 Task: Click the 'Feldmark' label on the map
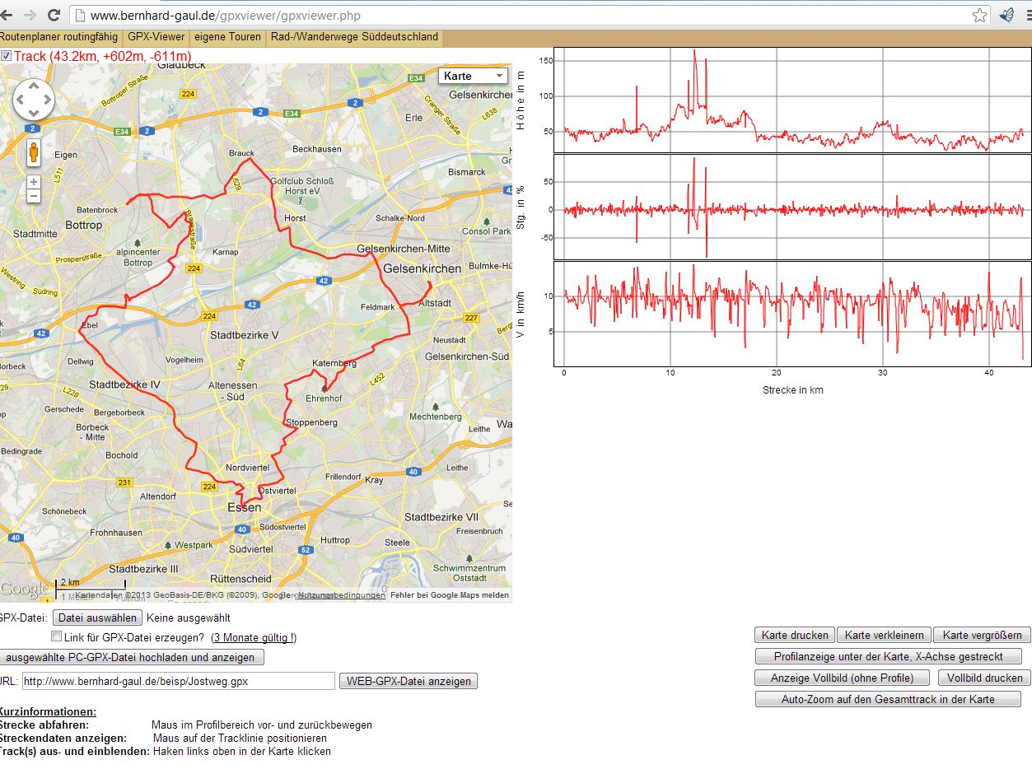378,307
